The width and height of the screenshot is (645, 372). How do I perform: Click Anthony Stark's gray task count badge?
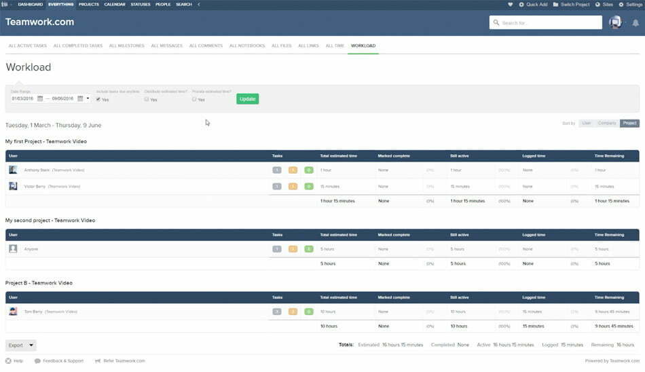pyautogui.click(x=277, y=170)
